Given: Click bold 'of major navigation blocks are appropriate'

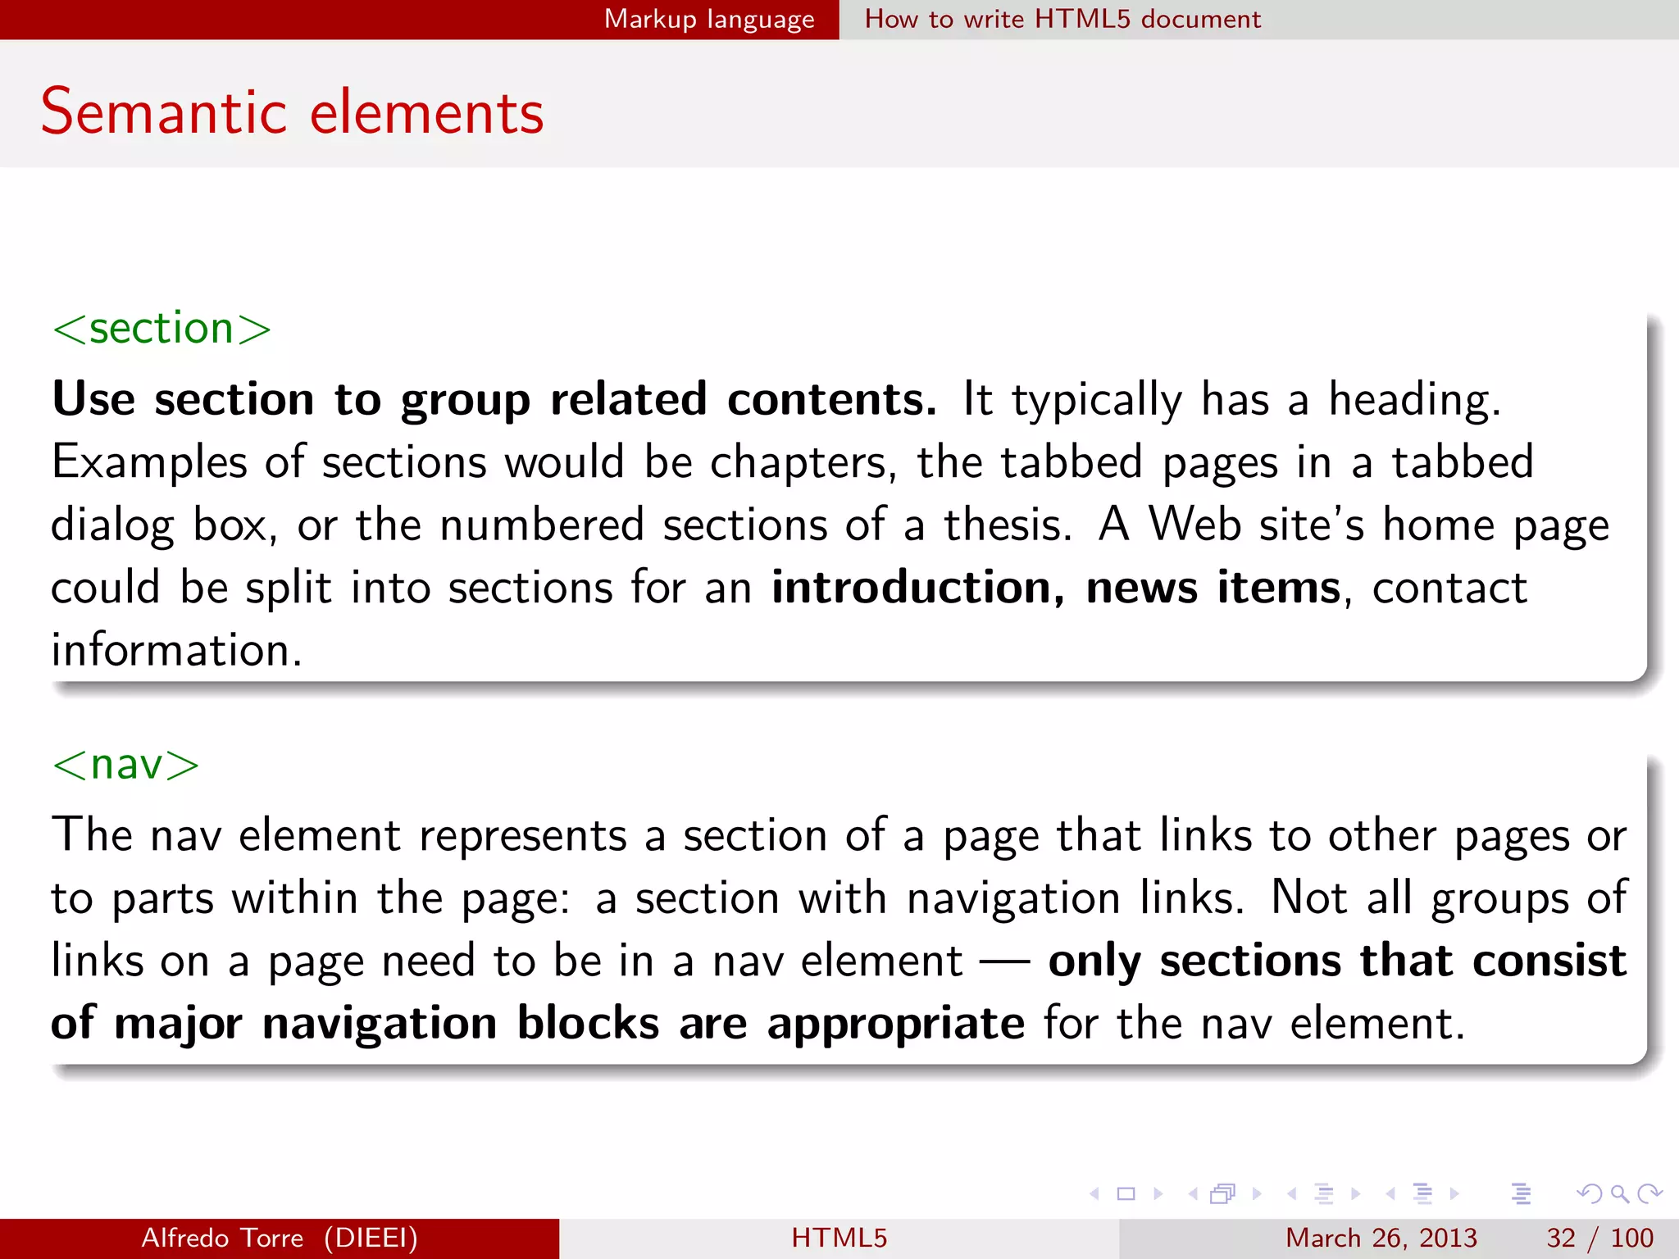Looking at the screenshot, I should [x=538, y=1024].
